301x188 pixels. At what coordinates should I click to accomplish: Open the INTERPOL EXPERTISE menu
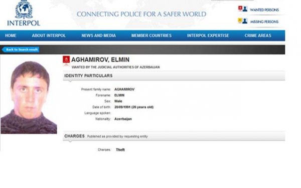pos(208,35)
